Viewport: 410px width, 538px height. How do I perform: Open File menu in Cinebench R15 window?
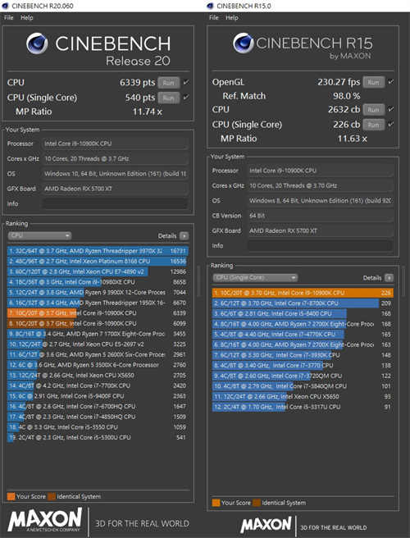214,18
